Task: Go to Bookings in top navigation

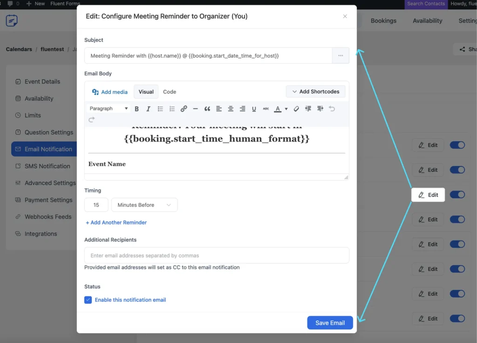Action: [383, 21]
